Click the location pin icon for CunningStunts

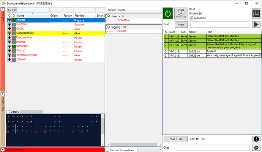pos(9,33)
